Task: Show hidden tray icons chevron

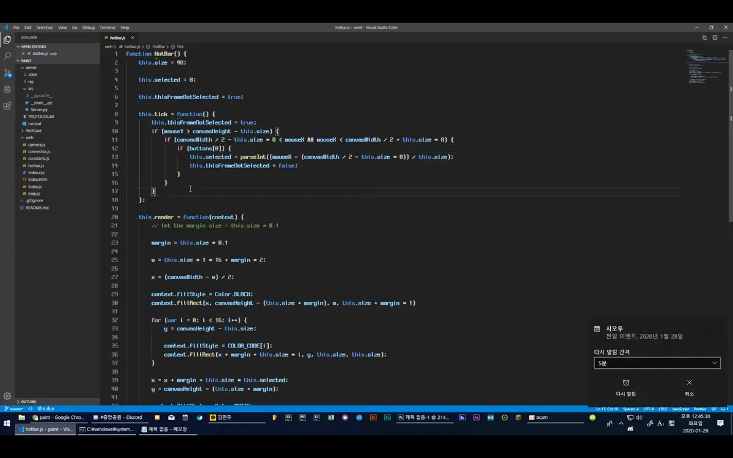Action: [x=621, y=423]
